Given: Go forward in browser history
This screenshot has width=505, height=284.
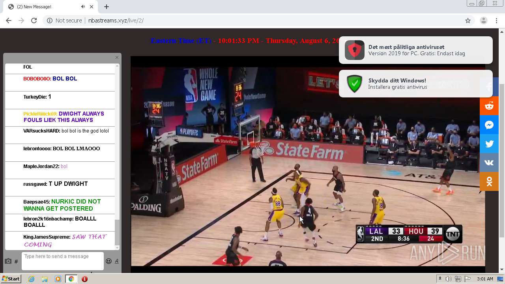Looking at the screenshot, I should pos(21,21).
